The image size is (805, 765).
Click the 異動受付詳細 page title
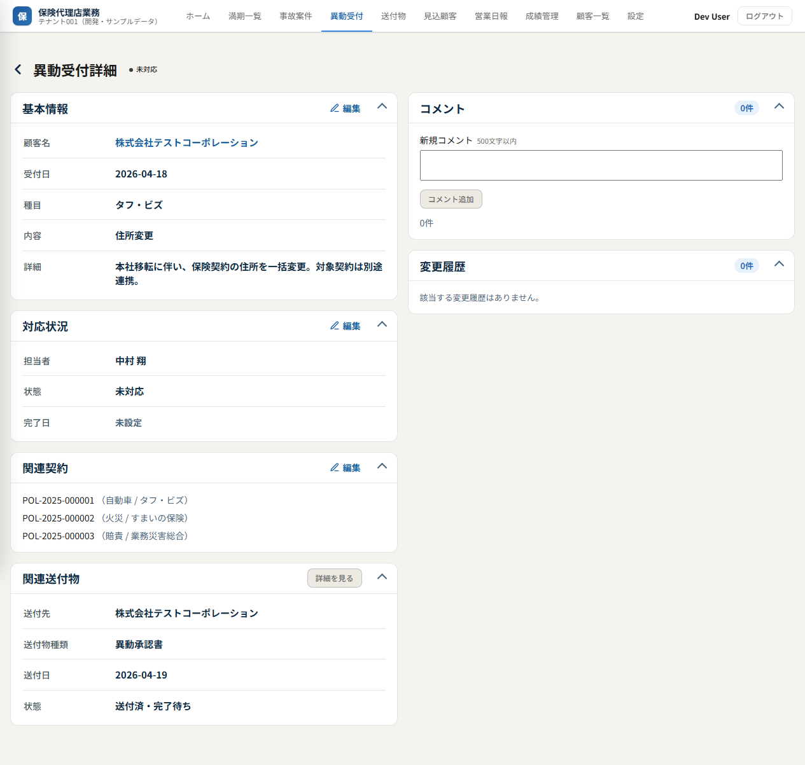coord(75,70)
